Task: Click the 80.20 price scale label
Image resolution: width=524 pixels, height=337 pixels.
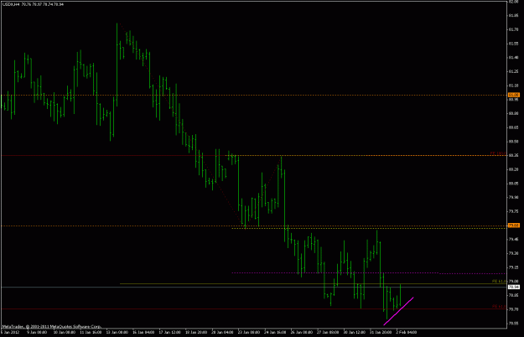Action: [x=514, y=169]
